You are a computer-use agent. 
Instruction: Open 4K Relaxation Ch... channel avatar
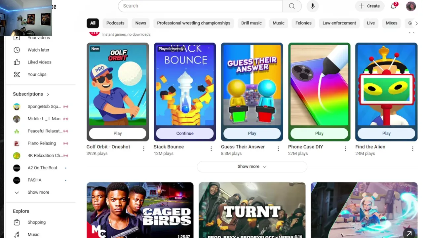pos(17,155)
